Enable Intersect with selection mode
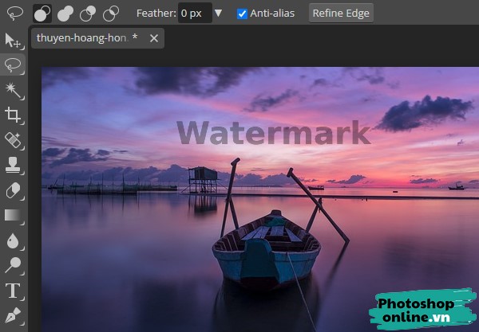Viewport: 479px width, 332px height. 112,14
